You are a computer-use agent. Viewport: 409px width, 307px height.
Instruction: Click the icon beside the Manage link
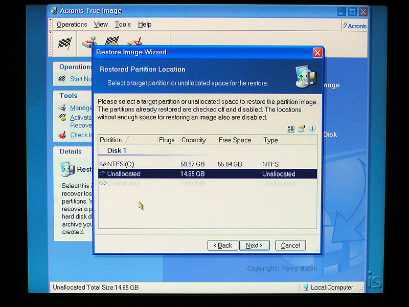[x=62, y=107]
